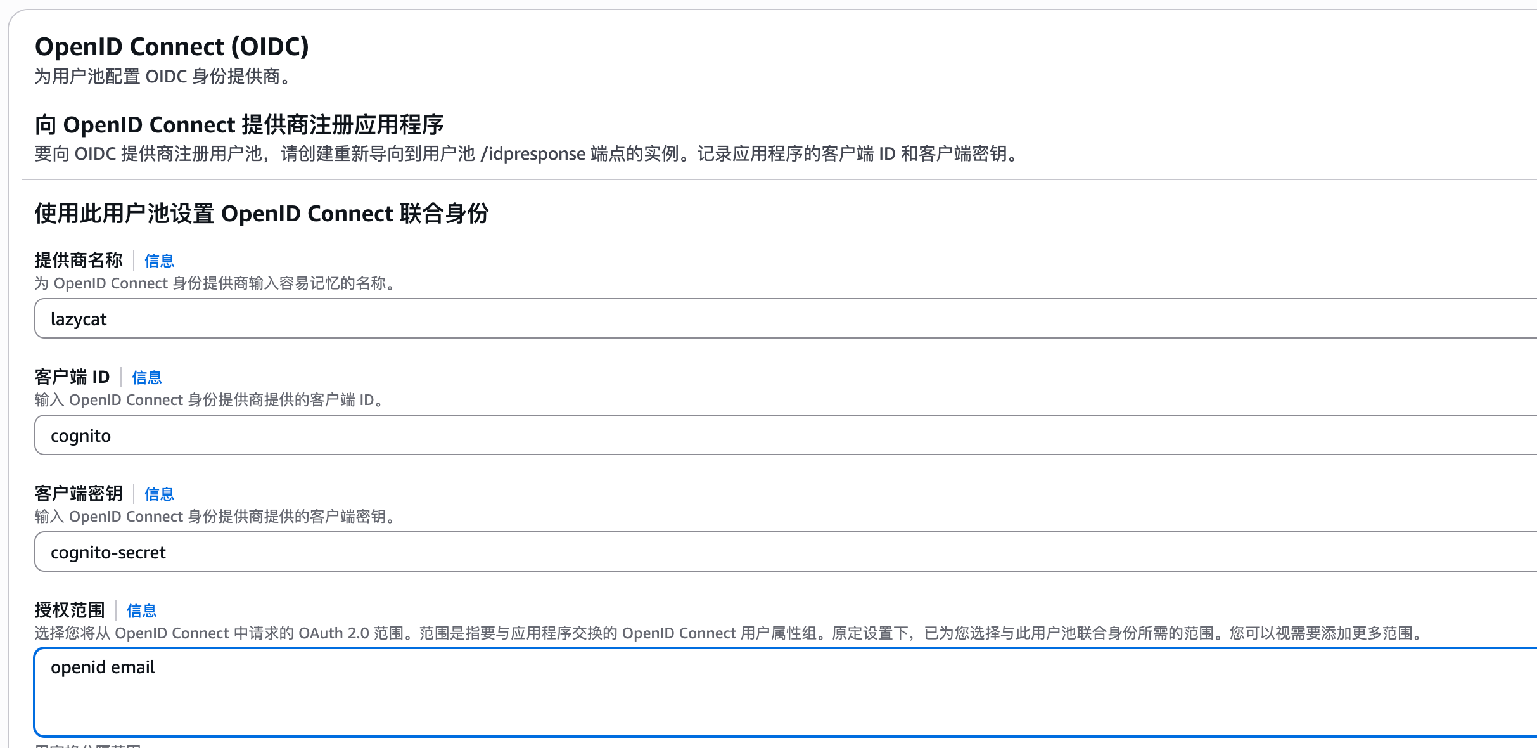Click the subtitle 为用户池配置 OIDC 身份提供商
1537x748 pixels.
[163, 77]
